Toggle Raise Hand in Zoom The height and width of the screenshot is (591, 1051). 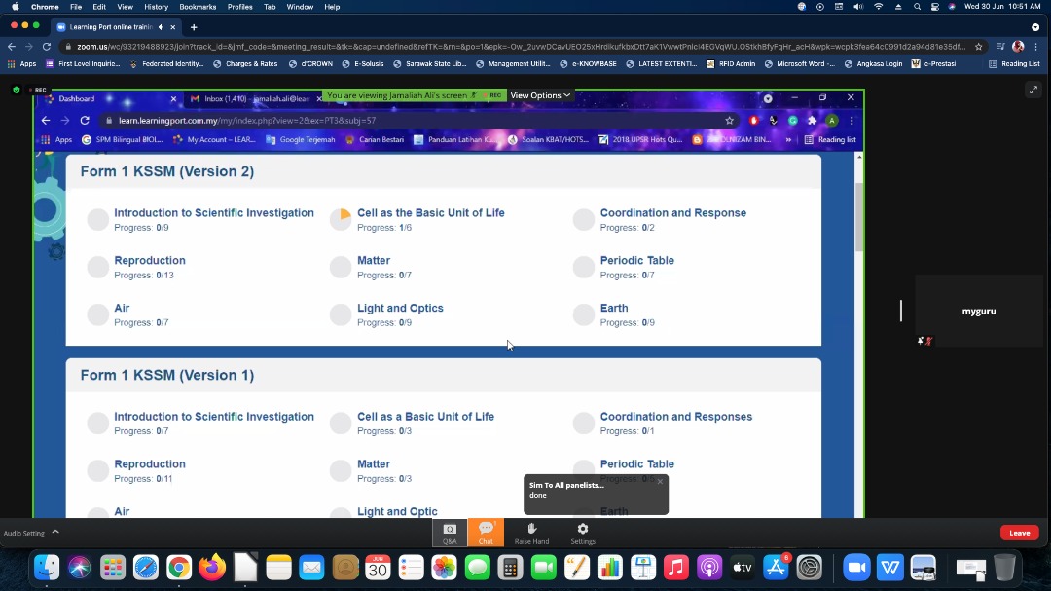pyautogui.click(x=531, y=533)
